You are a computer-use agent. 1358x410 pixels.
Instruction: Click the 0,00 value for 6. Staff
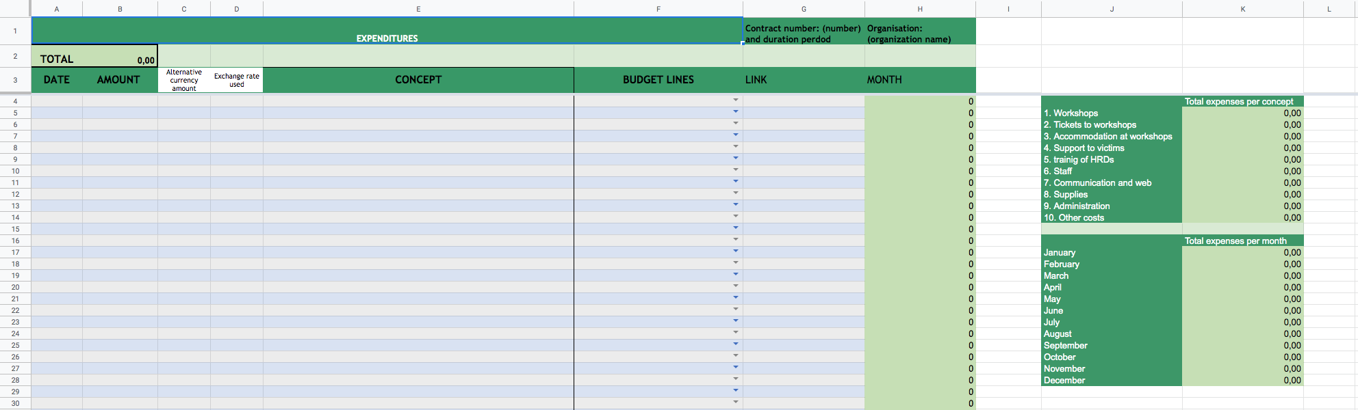[x=1243, y=171]
